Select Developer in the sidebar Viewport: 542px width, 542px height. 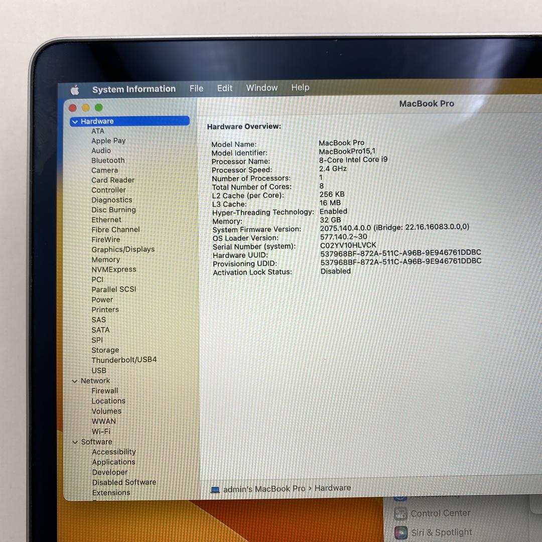coord(110,473)
